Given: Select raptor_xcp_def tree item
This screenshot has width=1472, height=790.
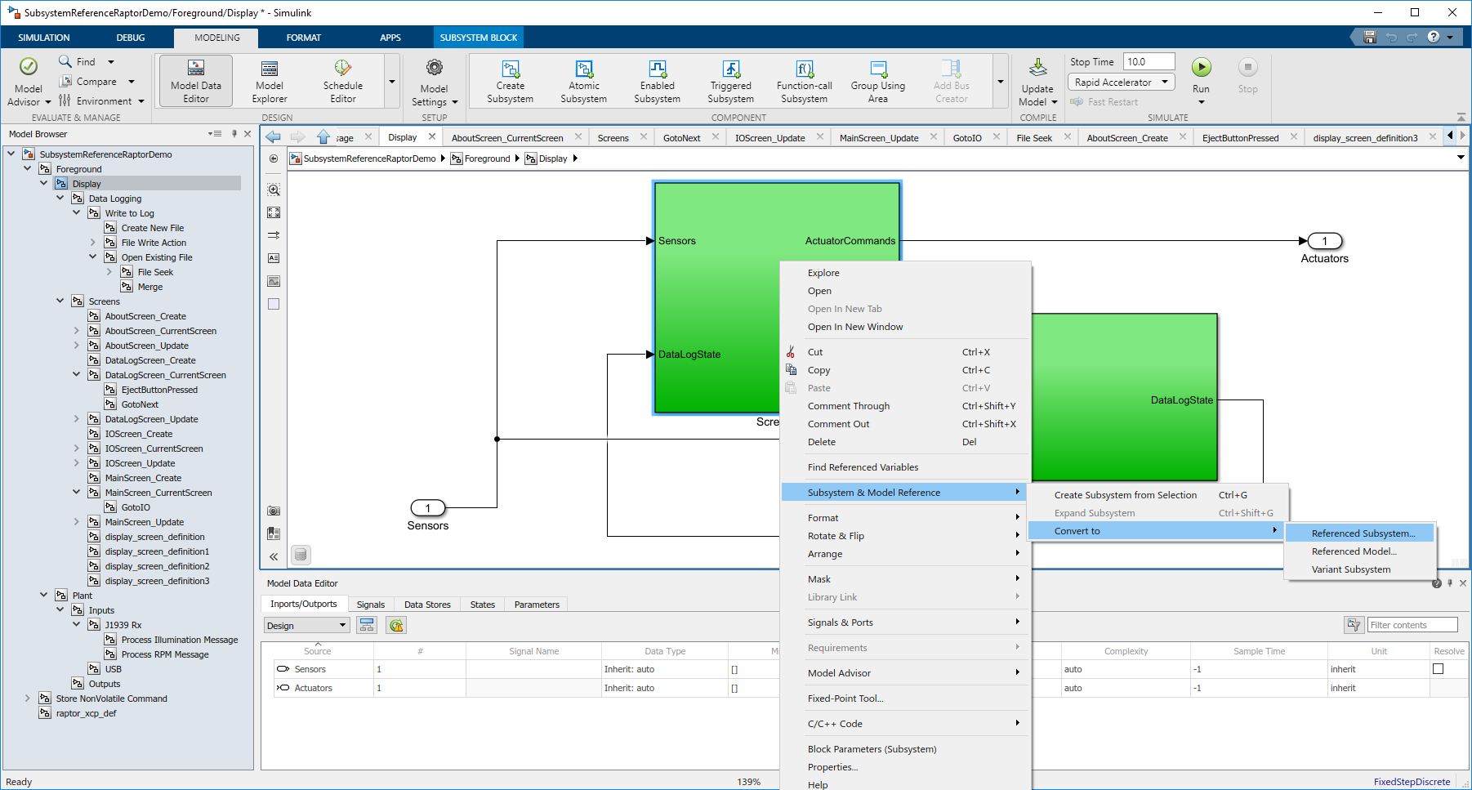Looking at the screenshot, I should (86, 713).
